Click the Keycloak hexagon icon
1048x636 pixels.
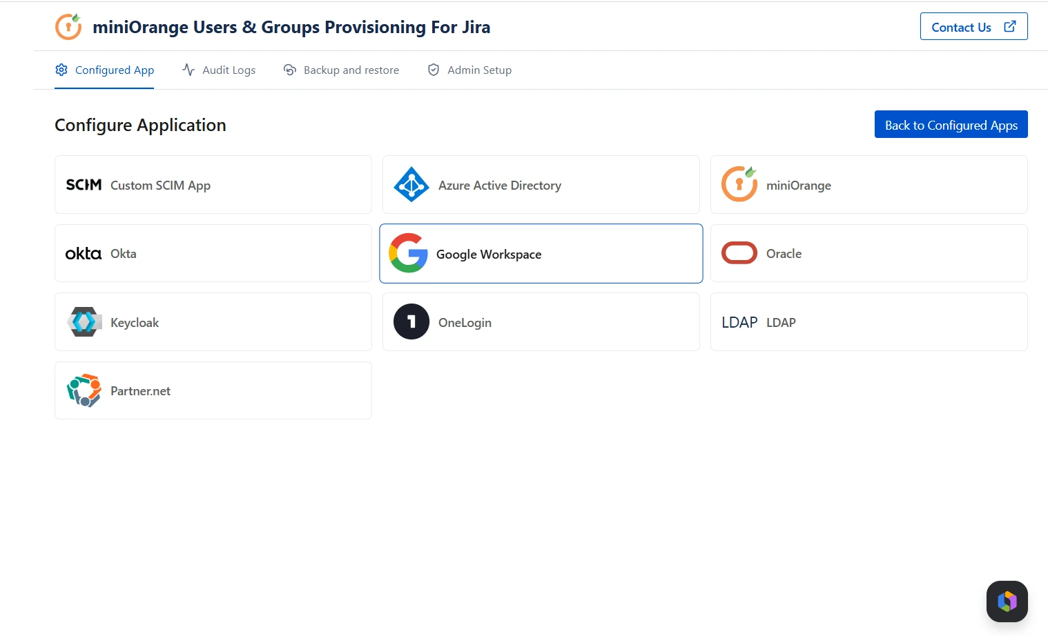tap(84, 321)
